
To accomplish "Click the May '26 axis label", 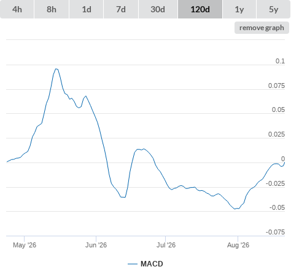I will [25, 245].
